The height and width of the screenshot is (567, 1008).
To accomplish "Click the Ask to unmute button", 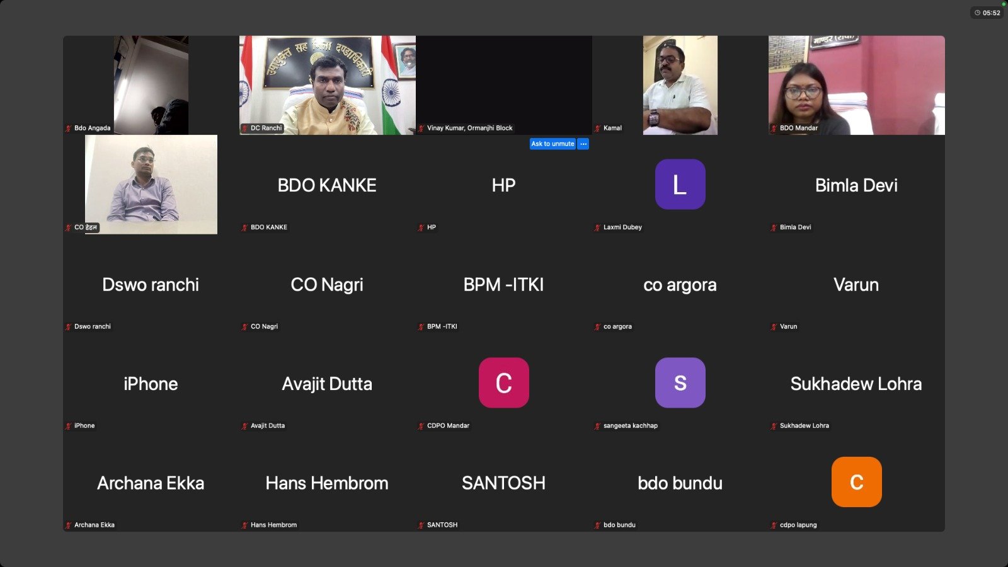I will pyautogui.click(x=553, y=144).
